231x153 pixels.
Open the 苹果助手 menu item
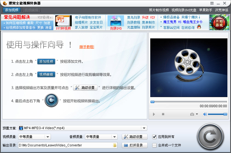click(206, 10)
